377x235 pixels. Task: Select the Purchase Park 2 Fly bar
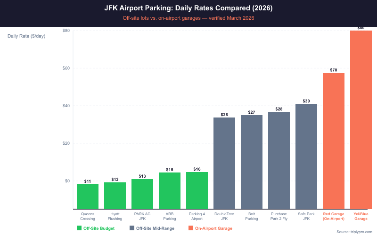click(279, 160)
